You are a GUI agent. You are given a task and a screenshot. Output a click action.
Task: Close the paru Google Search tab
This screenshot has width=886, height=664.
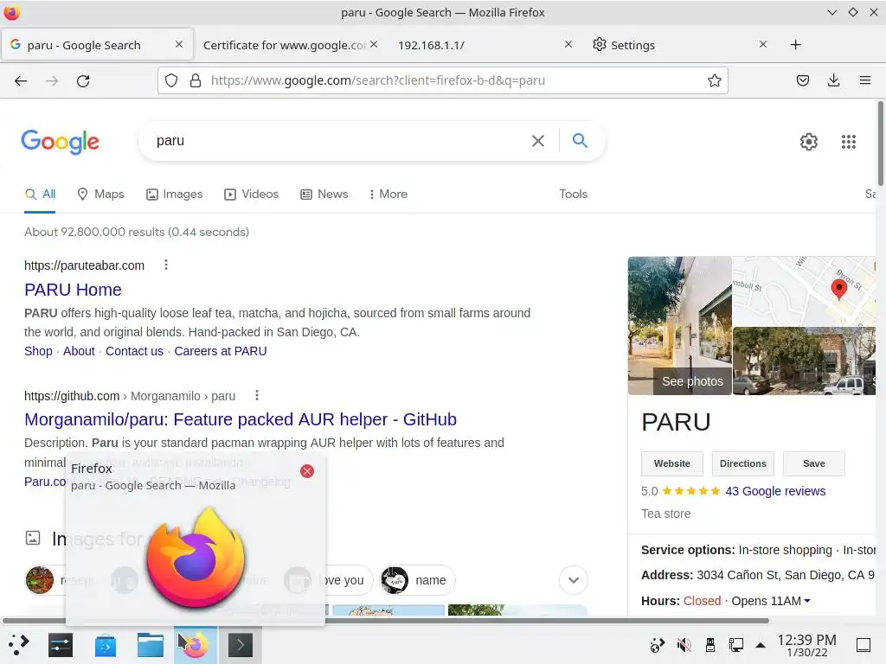pos(179,44)
